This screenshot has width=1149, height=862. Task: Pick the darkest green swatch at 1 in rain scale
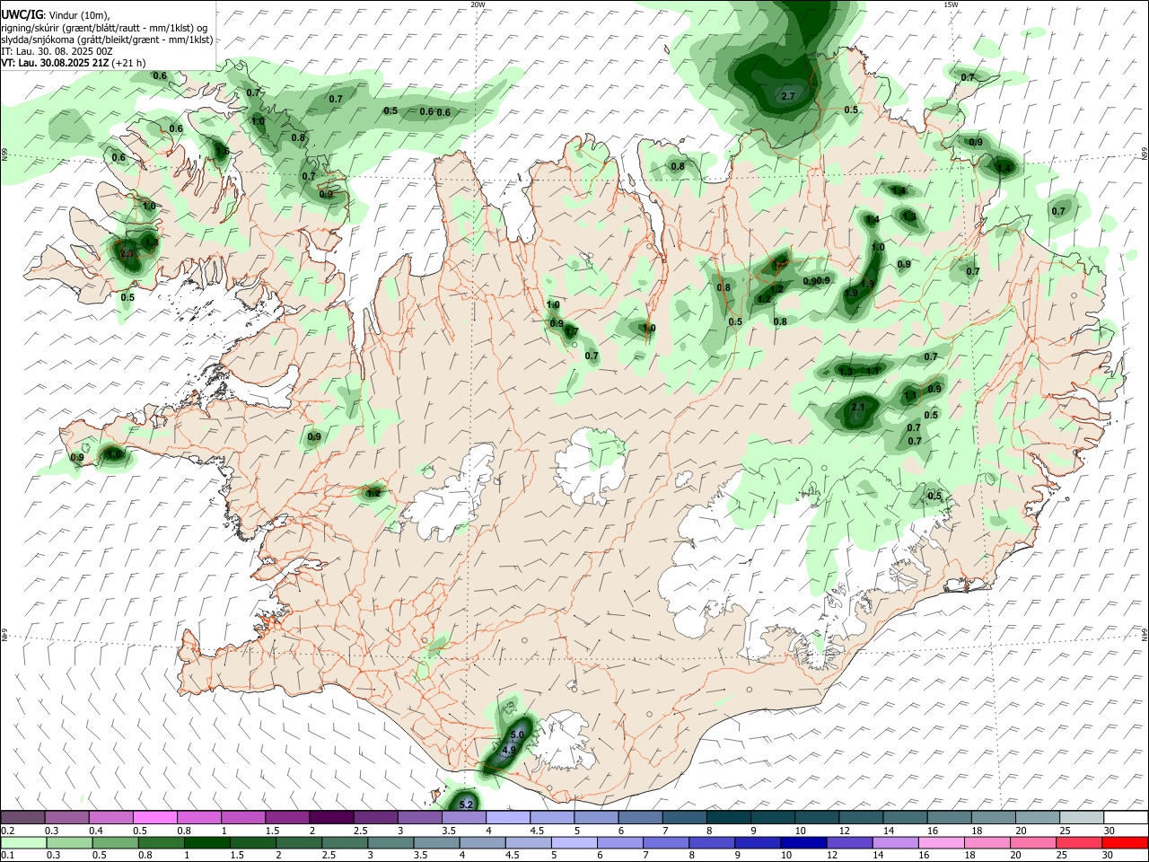(x=206, y=842)
